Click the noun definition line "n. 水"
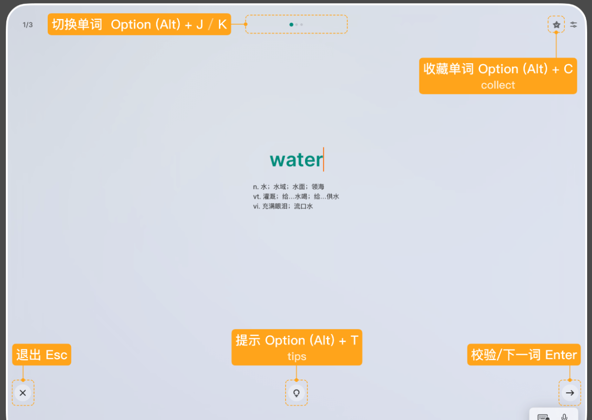 (288, 186)
